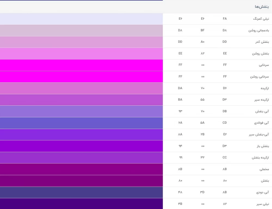
Task: Select the color name مخملی
Action: 264,169
